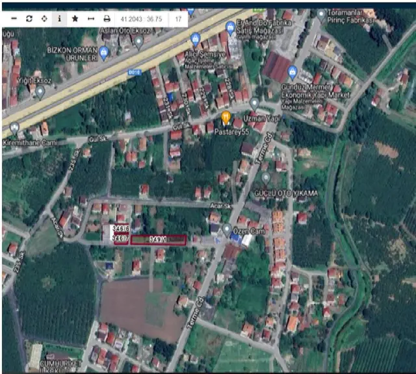Click the printer icon
416x374 pixels.
107,19
